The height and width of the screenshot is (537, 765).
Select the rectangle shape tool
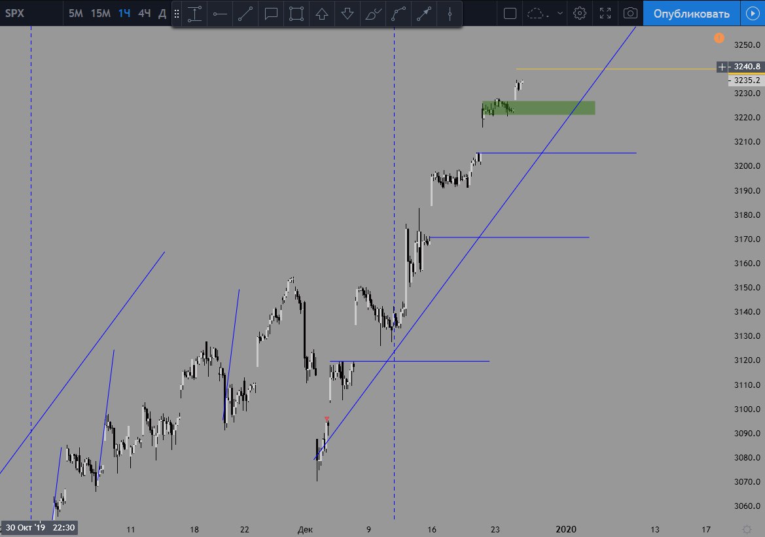point(296,14)
